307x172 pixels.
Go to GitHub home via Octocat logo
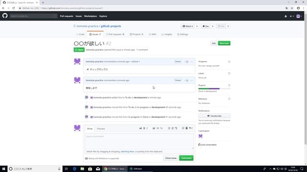pos(5,16)
